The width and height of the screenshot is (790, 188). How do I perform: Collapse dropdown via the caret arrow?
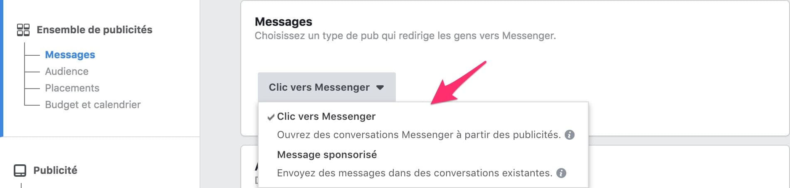click(x=380, y=88)
